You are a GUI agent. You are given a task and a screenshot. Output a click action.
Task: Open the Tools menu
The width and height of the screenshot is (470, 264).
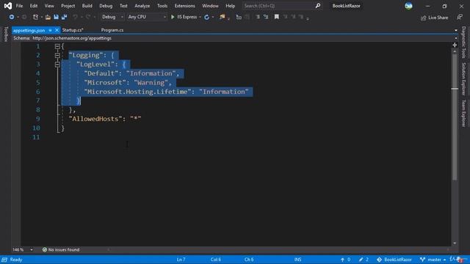pos(162,6)
